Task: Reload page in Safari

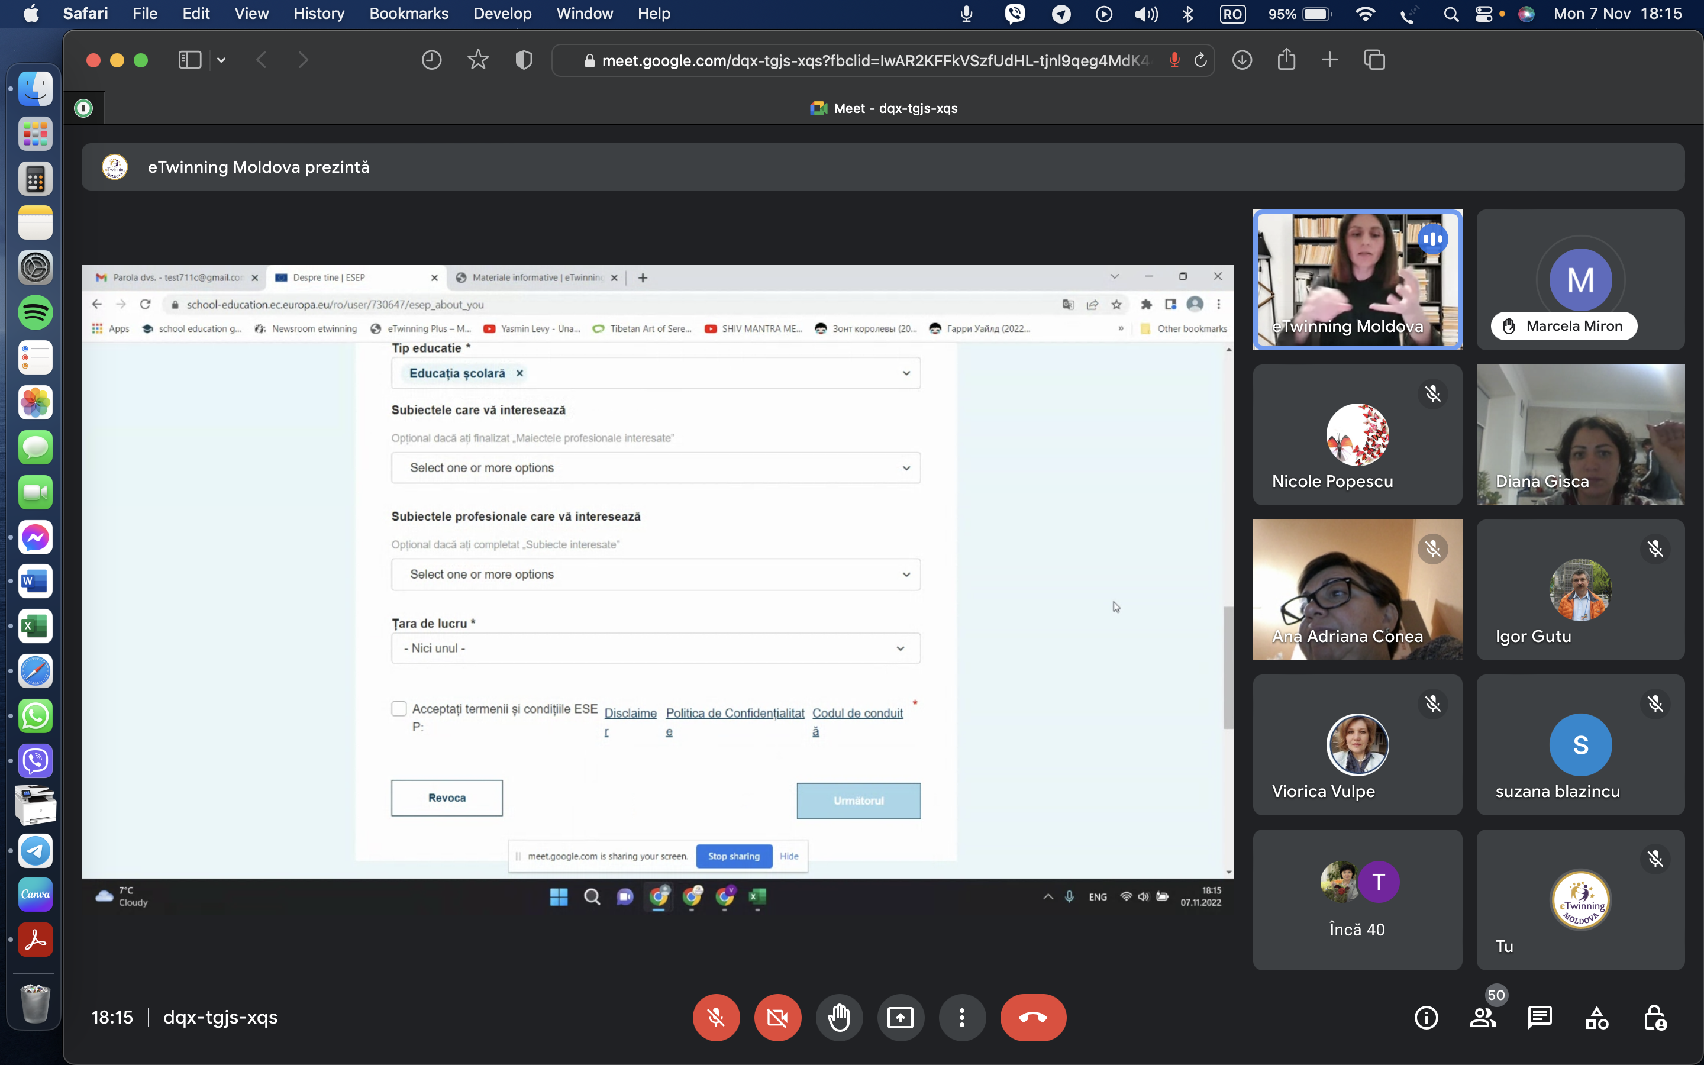Action: pyautogui.click(x=1200, y=60)
